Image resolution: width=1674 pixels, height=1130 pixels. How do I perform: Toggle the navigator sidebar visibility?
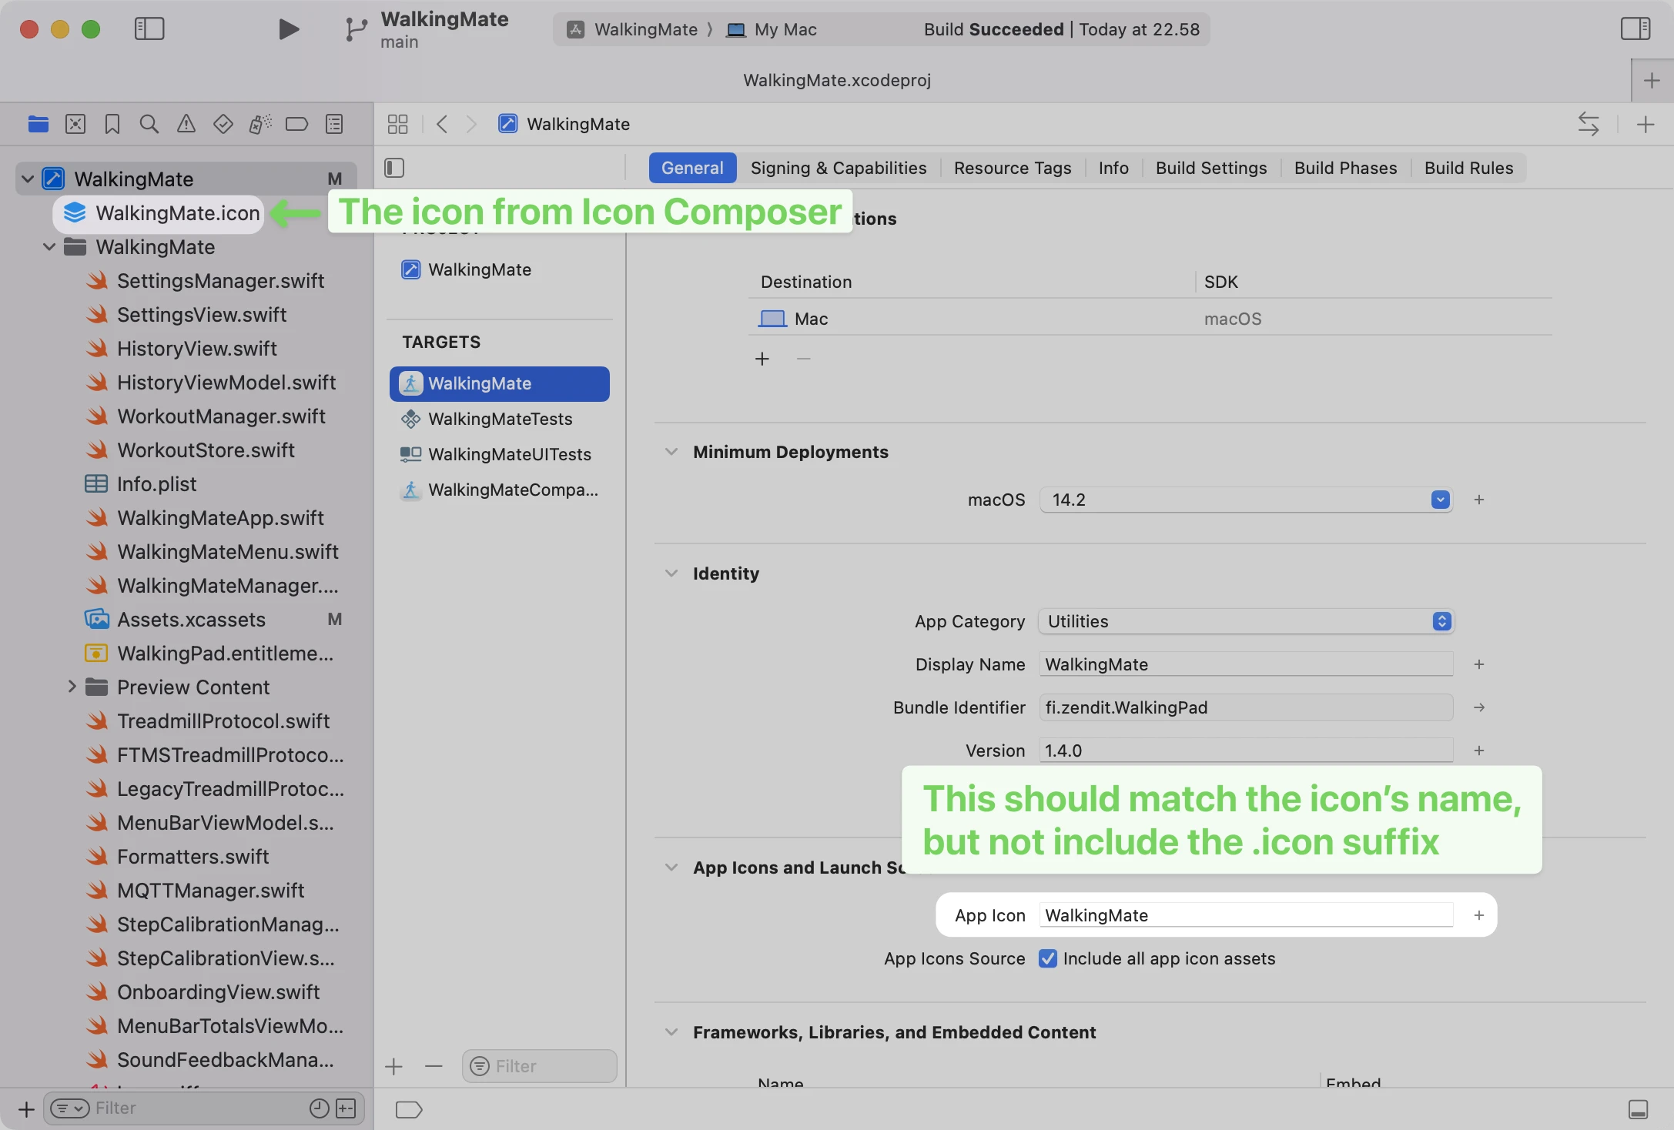pos(149,29)
